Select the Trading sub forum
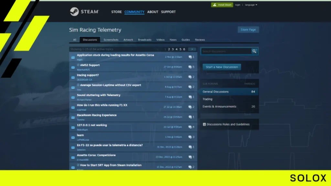Image resolution: width=331 pixels, height=186 pixels. click(x=229, y=99)
